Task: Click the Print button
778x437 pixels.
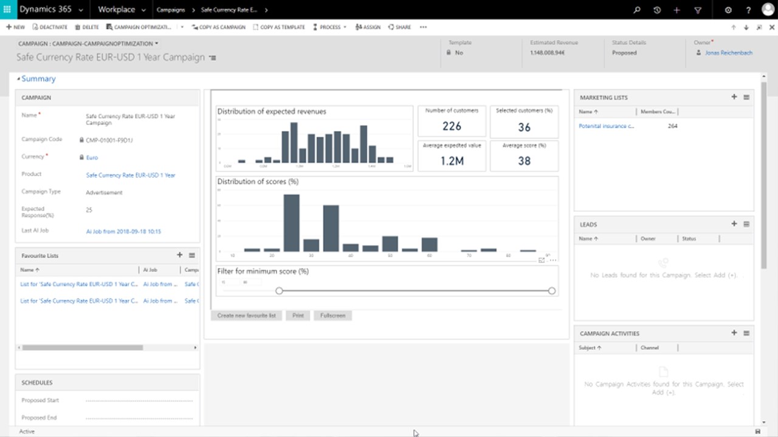Action: tap(298, 316)
